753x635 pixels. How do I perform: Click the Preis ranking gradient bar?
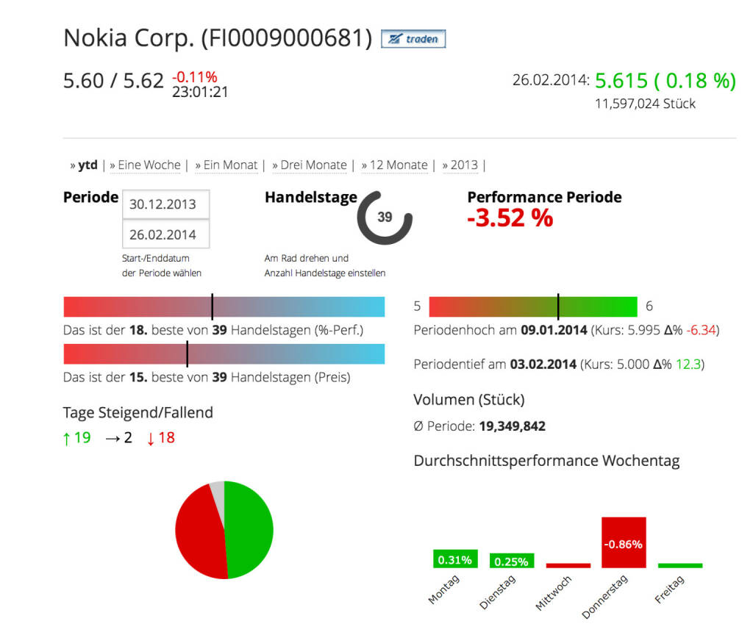point(224,354)
